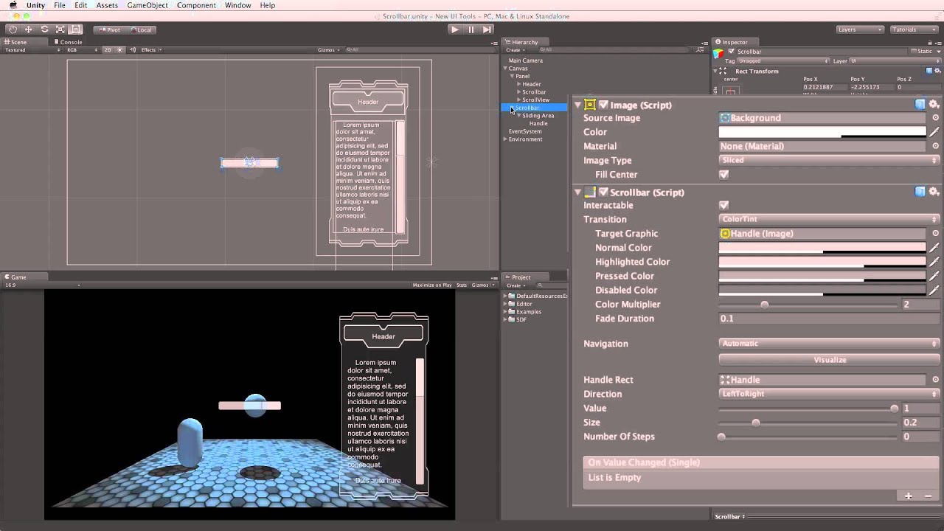Expand the Environment item in Hierarchy

click(x=506, y=139)
